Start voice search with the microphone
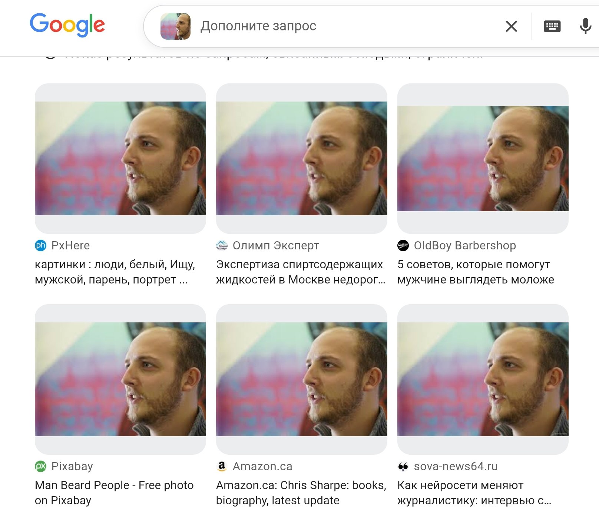The image size is (599, 521). click(x=585, y=26)
